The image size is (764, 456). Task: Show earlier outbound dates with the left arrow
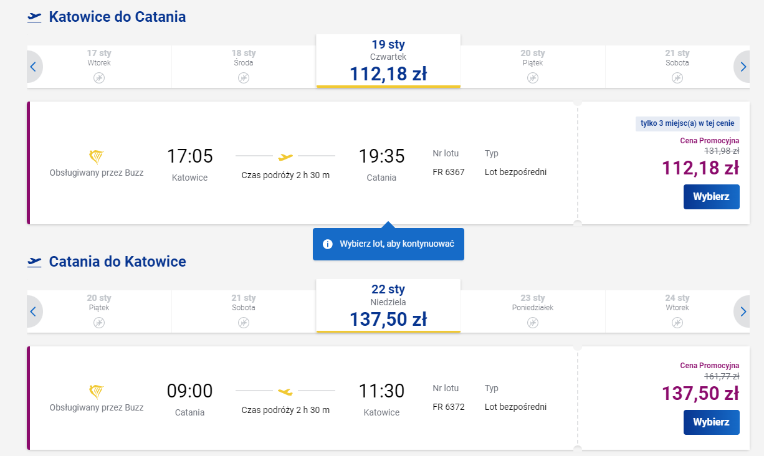[x=34, y=67]
